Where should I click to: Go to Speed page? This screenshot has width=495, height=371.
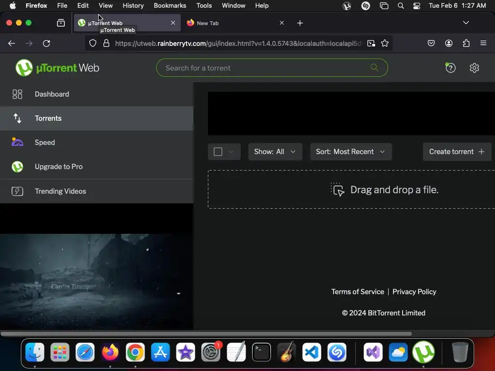pyautogui.click(x=97, y=143)
